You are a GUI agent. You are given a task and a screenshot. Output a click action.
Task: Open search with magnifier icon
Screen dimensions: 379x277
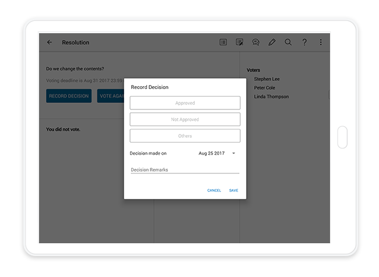[x=288, y=42]
